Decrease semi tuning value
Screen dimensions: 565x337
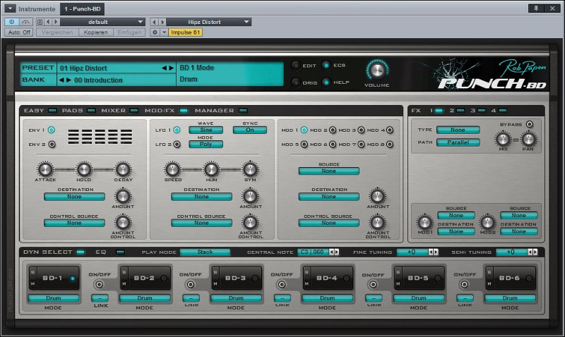530,252
